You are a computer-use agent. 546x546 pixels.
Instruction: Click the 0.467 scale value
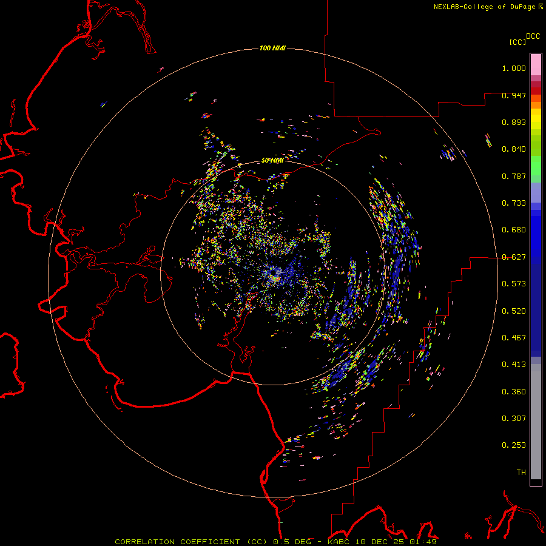click(514, 338)
